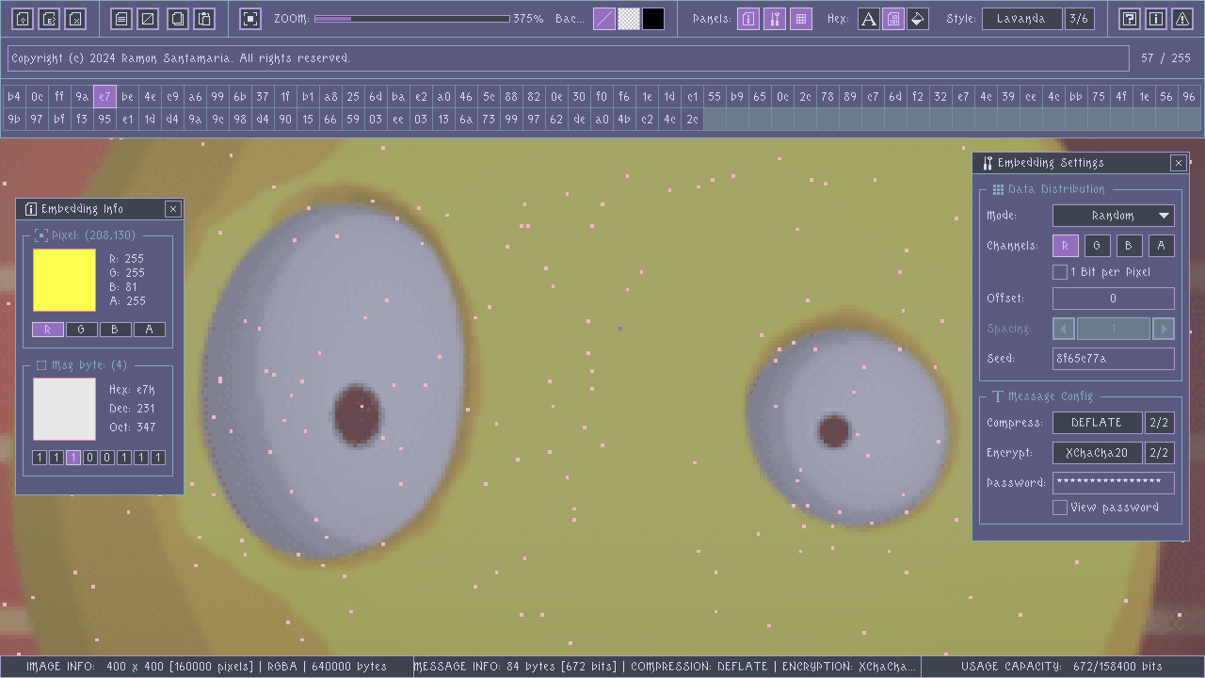Click the first bit of message byte
1205x678 pixels.
coord(40,458)
